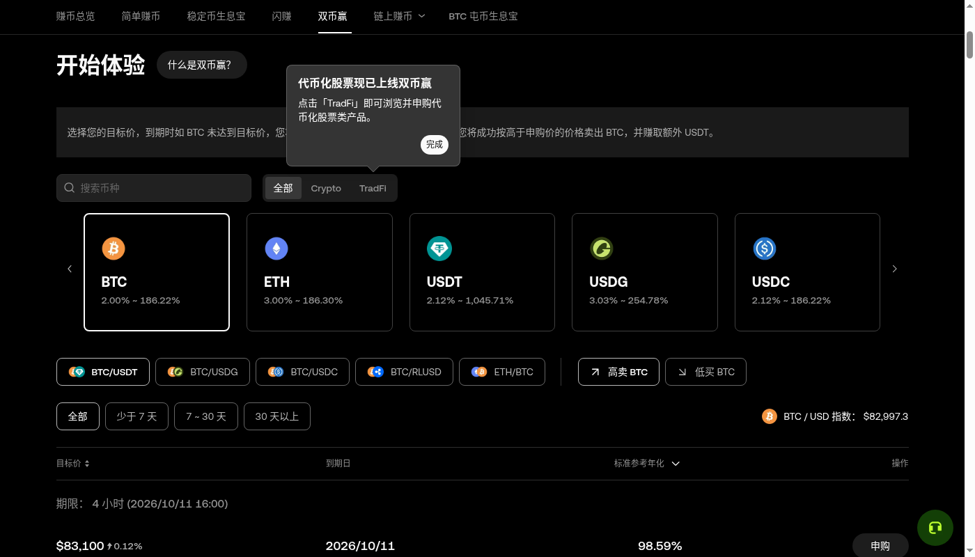The height and width of the screenshot is (557, 975).
Task: Select the USDT coin card
Action: pos(482,272)
